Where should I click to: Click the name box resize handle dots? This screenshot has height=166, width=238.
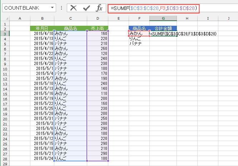pyautogui.click(x=61, y=8)
